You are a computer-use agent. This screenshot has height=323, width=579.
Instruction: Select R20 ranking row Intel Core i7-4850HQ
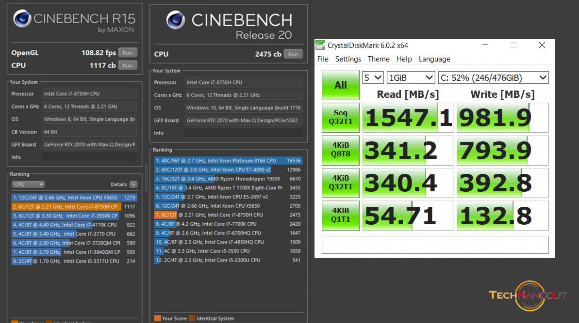tap(228, 242)
